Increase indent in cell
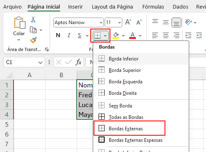Image resolution: width=206 pixels, height=152 pixels. pos(199,36)
